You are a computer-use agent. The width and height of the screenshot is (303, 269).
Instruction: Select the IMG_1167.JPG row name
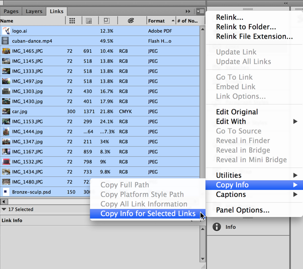[28, 152]
